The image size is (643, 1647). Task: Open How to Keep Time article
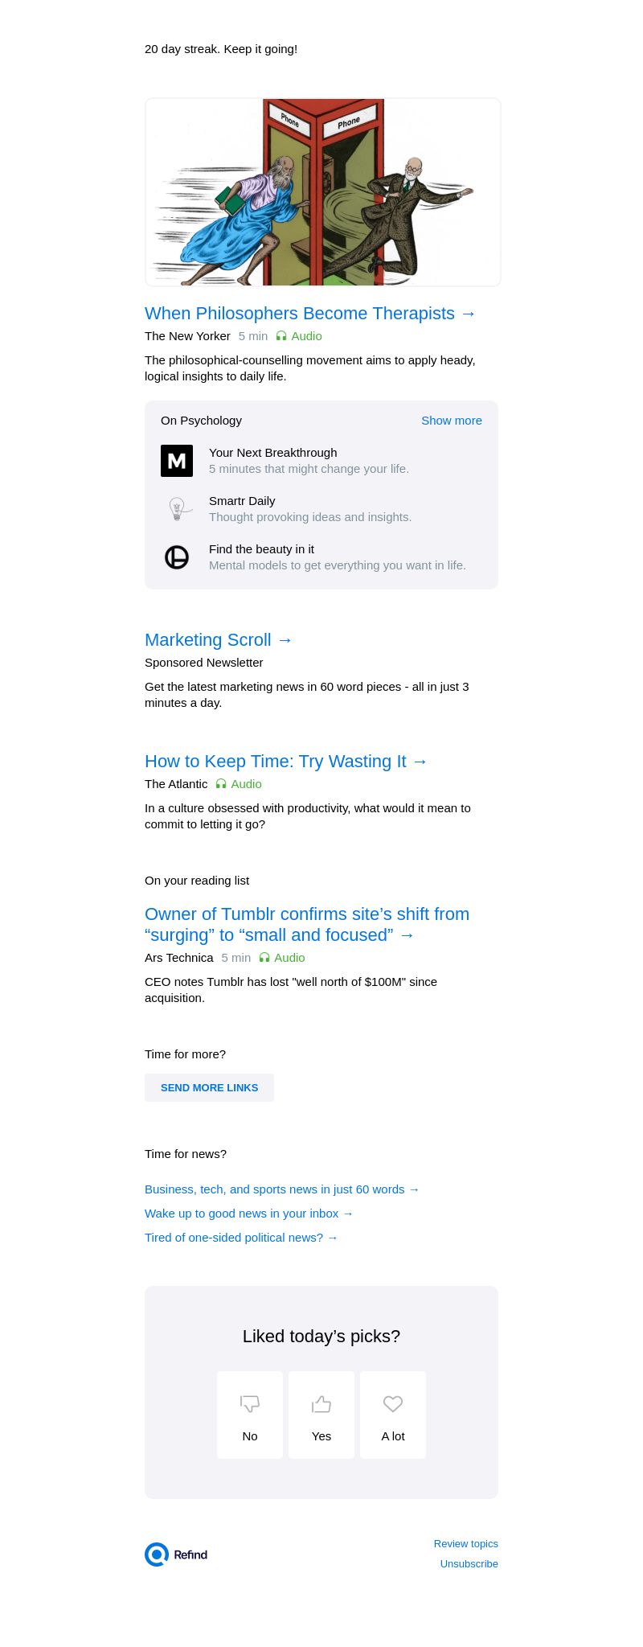[286, 762]
